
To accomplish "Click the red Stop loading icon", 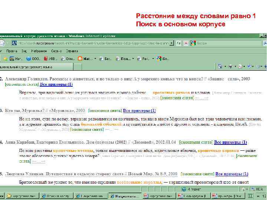I will coord(186,43).
